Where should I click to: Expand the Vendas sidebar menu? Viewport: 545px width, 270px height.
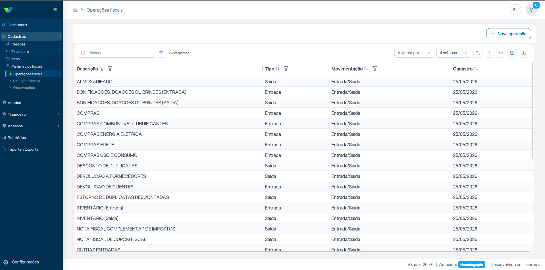[x=31, y=103]
